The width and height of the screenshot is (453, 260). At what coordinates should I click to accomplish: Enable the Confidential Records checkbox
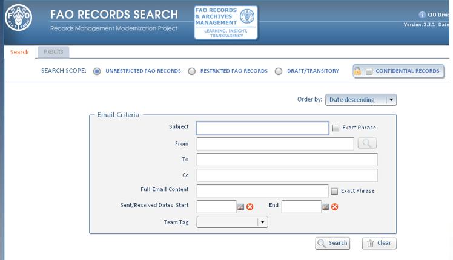(369, 71)
